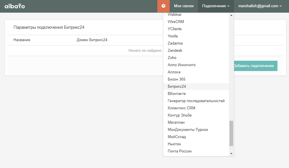Select Мегаплан in the list
Viewport: 289px width, 168px height.
(196, 123)
